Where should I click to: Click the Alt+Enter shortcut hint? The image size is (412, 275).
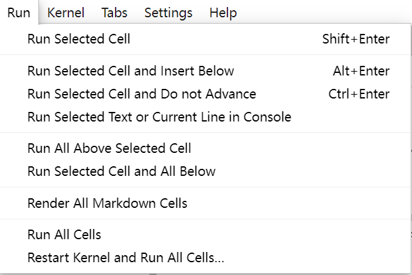(361, 71)
